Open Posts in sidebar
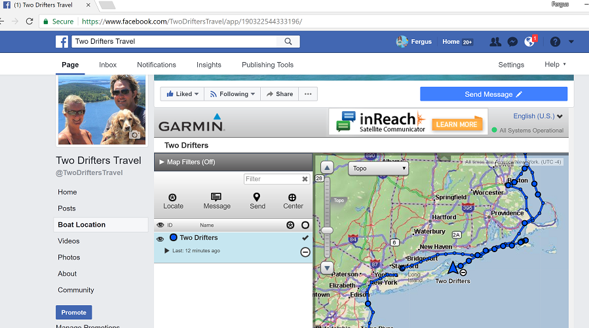The height and width of the screenshot is (328, 589). 66,208
